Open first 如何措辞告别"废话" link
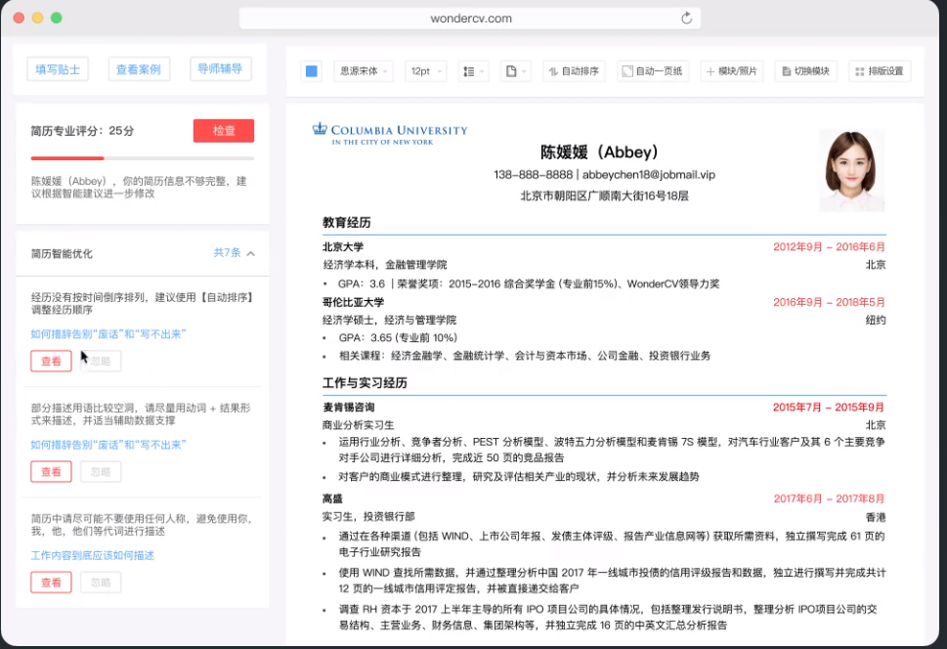This screenshot has width=947, height=649. (108, 334)
